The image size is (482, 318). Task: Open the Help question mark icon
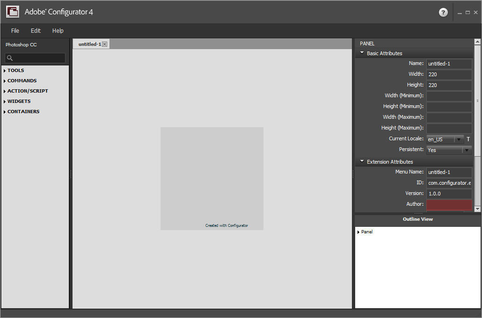(x=443, y=12)
